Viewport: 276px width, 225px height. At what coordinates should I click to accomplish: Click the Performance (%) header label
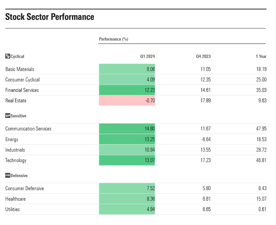click(113, 39)
